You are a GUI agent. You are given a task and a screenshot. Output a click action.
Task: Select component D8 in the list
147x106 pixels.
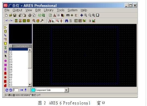pyautogui.click(x=18, y=75)
